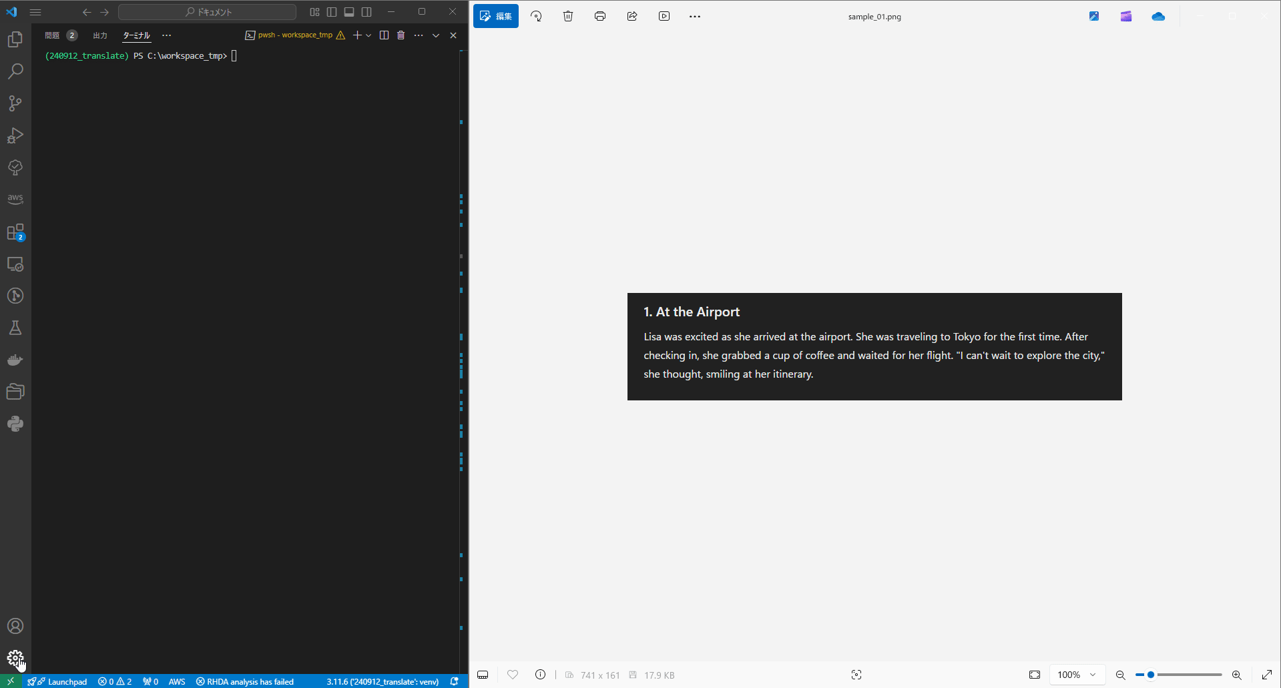Split the terminal pane
Screen dimensions: 1281x688
[x=384, y=35]
